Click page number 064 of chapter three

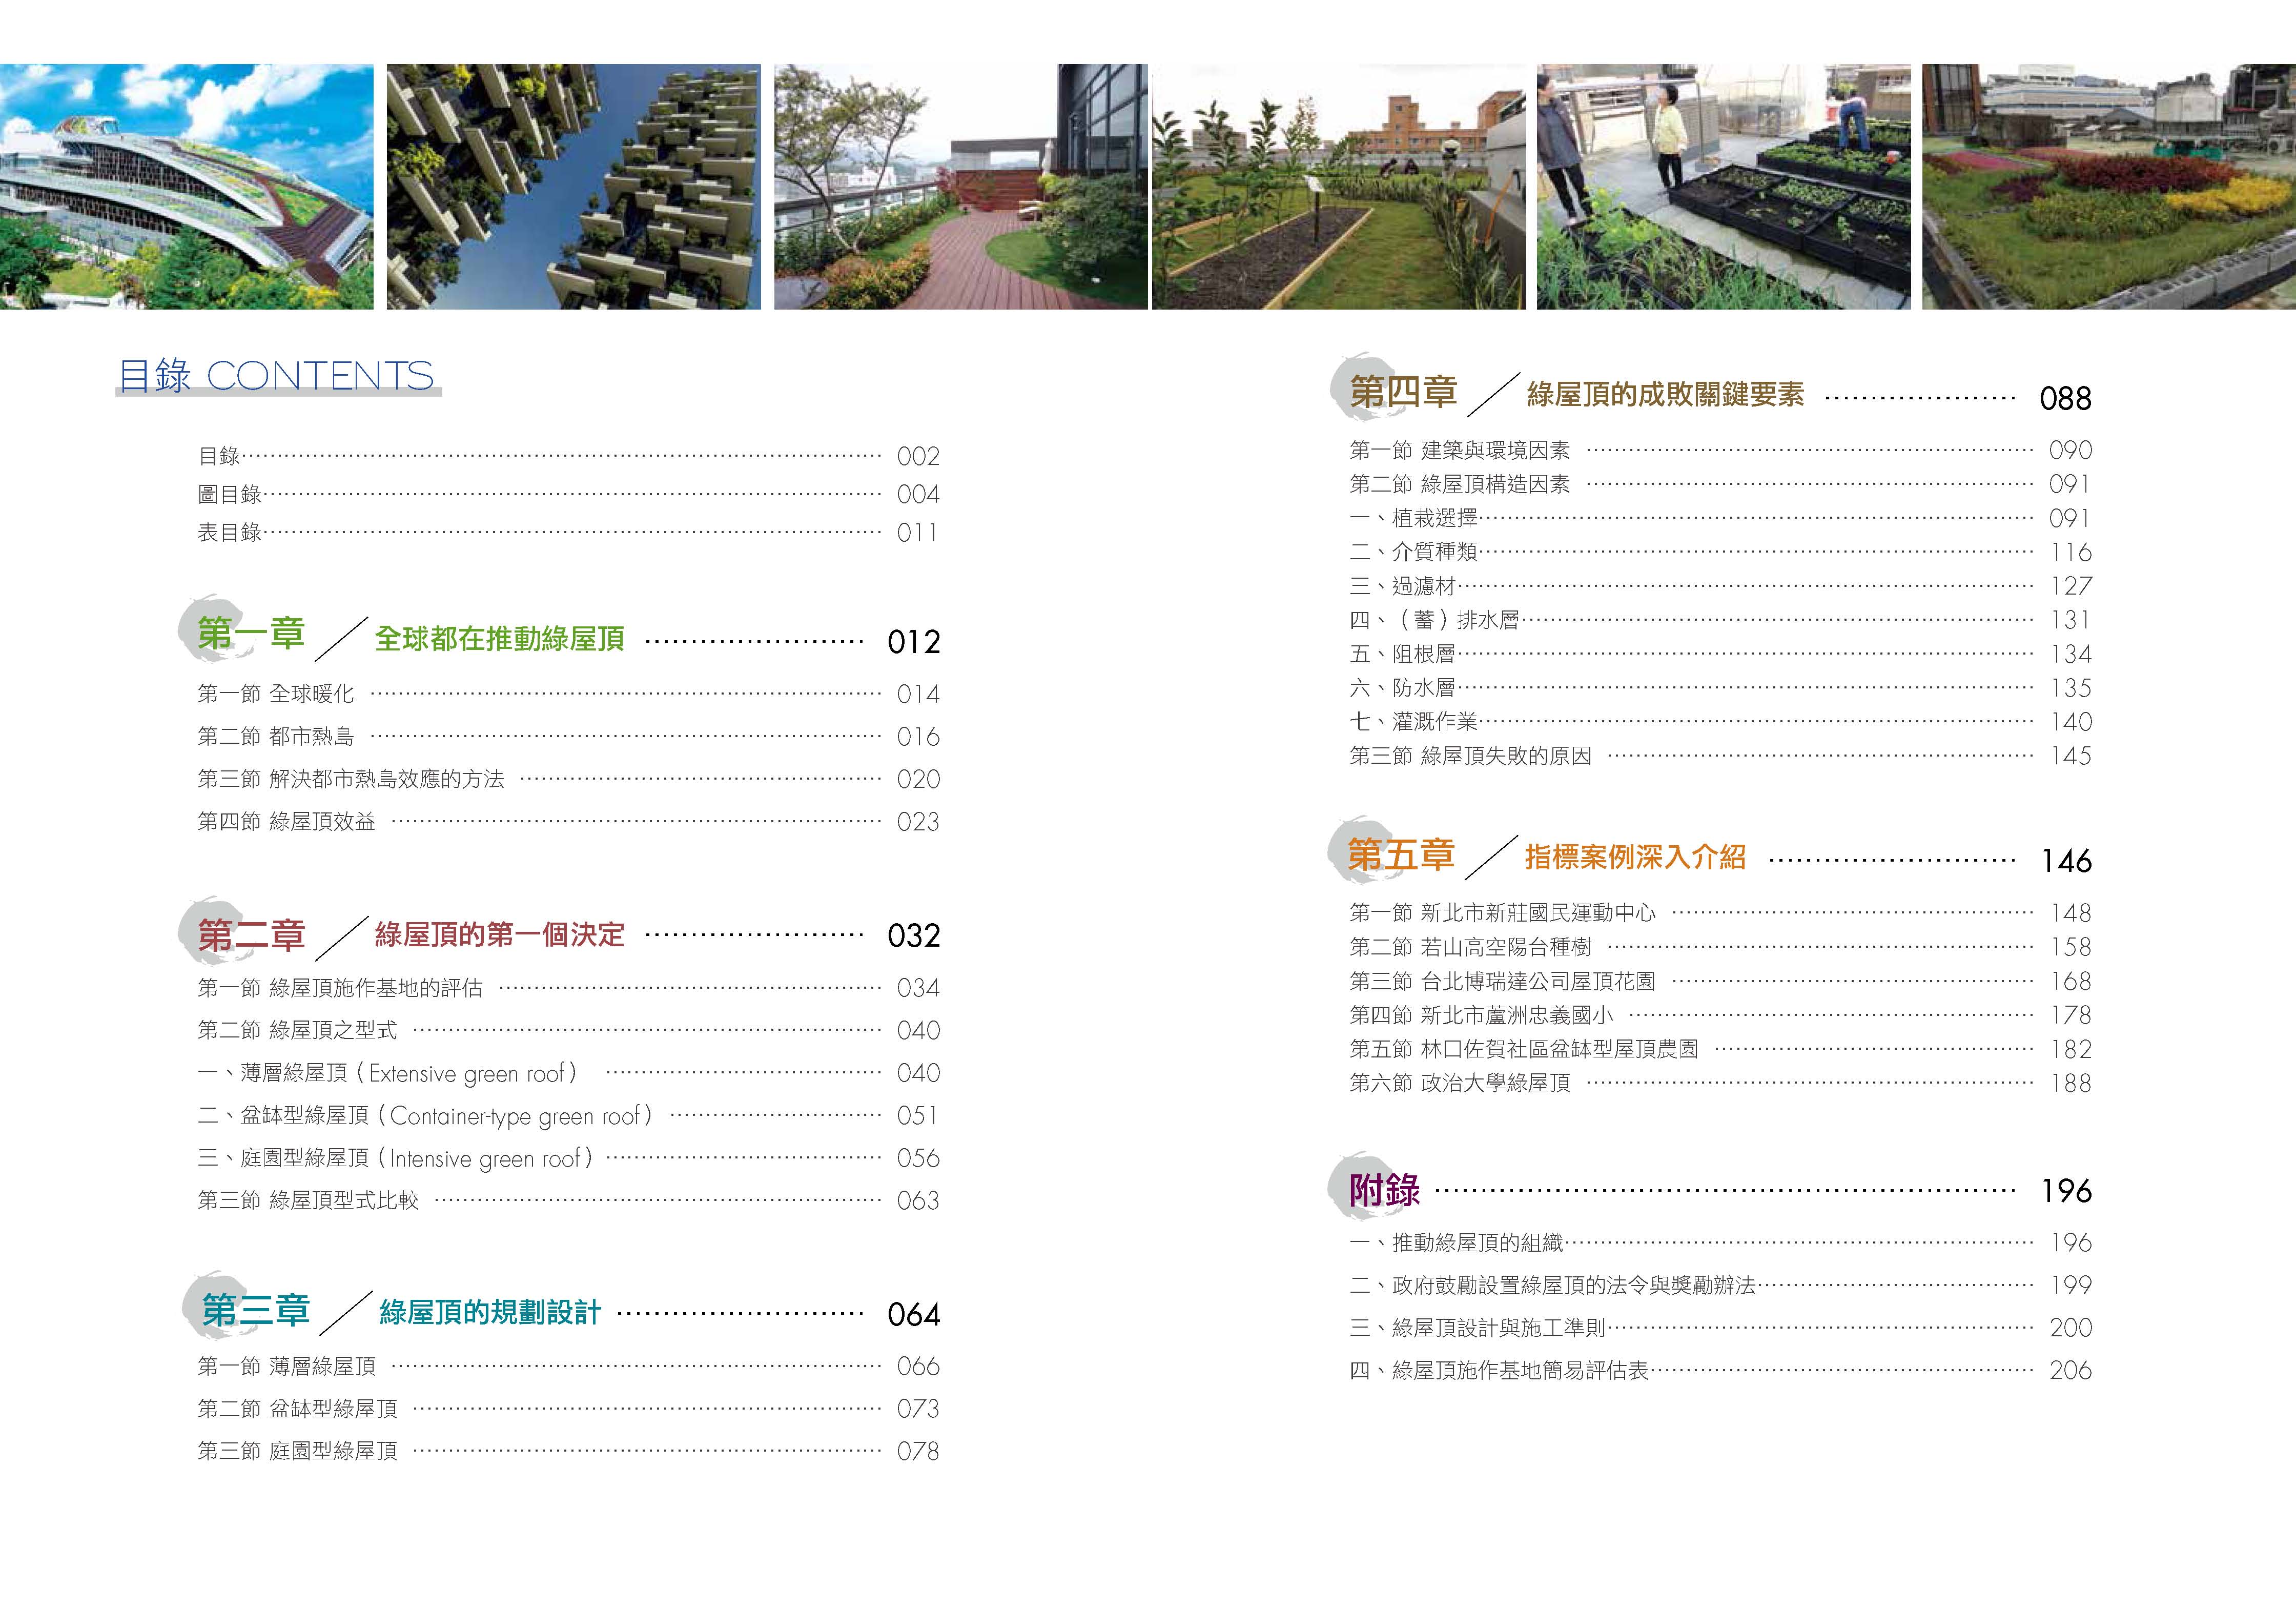click(914, 1314)
